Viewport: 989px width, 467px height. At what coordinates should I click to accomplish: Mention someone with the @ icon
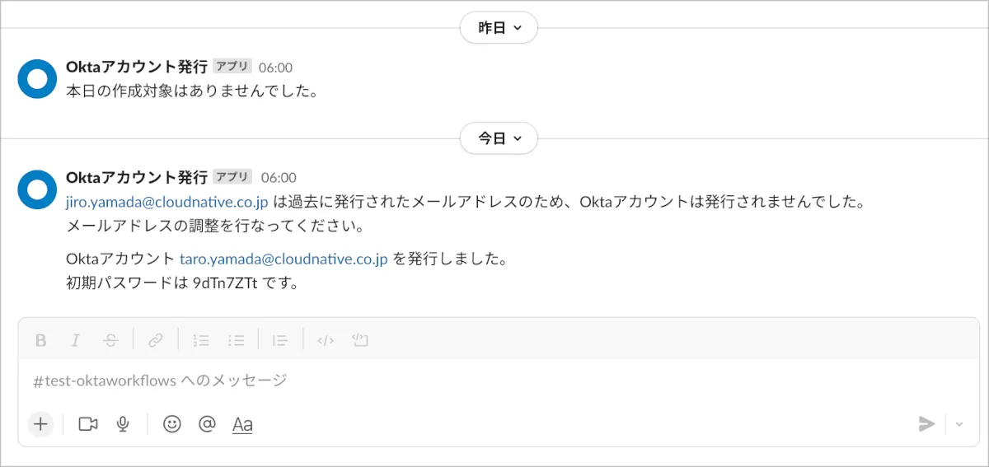[207, 424]
